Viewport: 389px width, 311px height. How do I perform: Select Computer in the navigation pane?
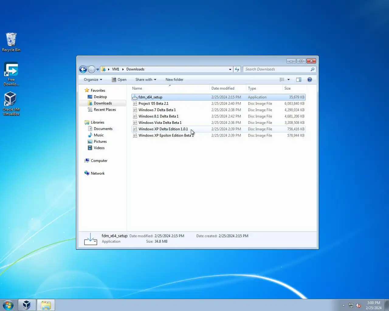[99, 161]
